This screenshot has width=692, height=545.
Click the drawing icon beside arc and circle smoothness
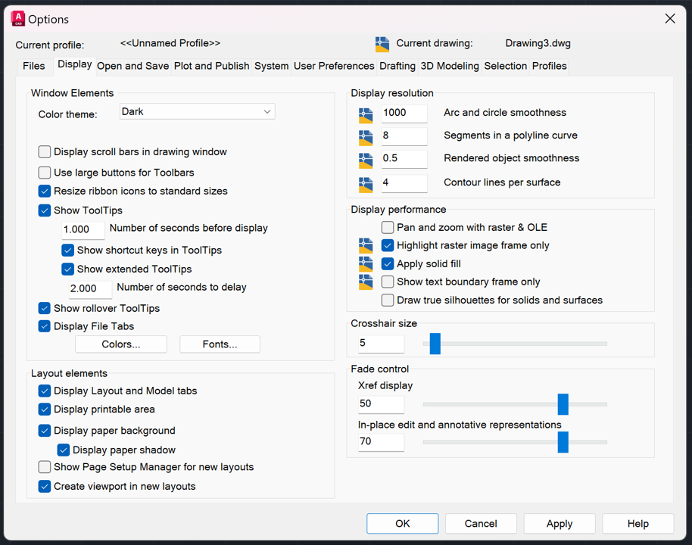(365, 114)
